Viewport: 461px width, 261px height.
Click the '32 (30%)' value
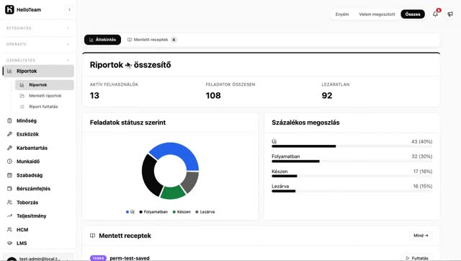click(x=422, y=156)
